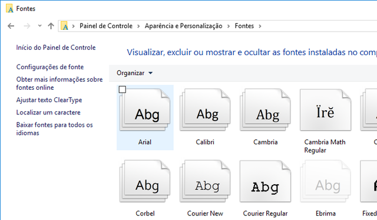Click the Arial font name label
377x220 pixels.
tap(145, 142)
